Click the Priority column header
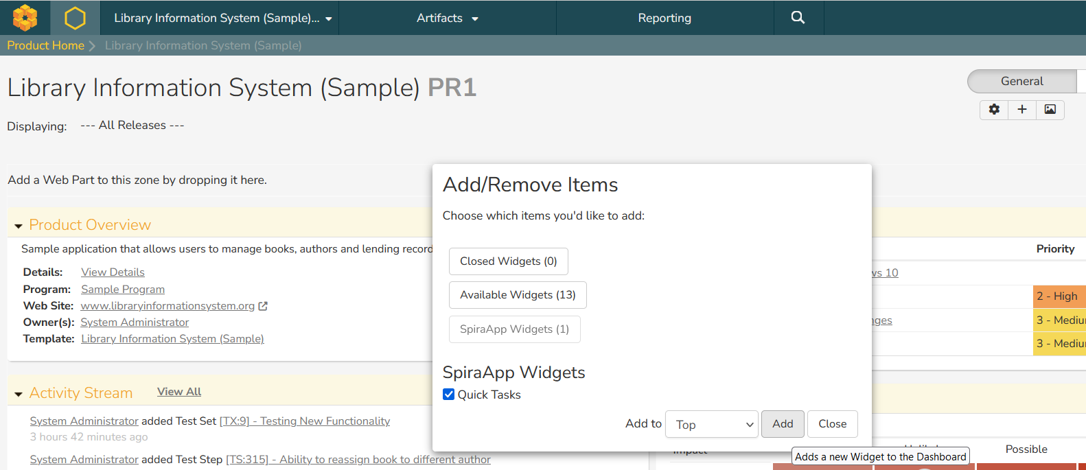 tap(1055, 249)
